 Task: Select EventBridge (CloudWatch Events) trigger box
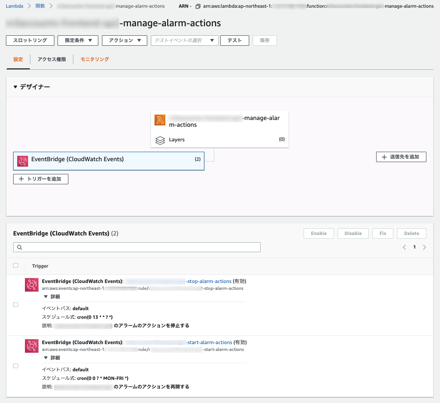click(109, 161)
